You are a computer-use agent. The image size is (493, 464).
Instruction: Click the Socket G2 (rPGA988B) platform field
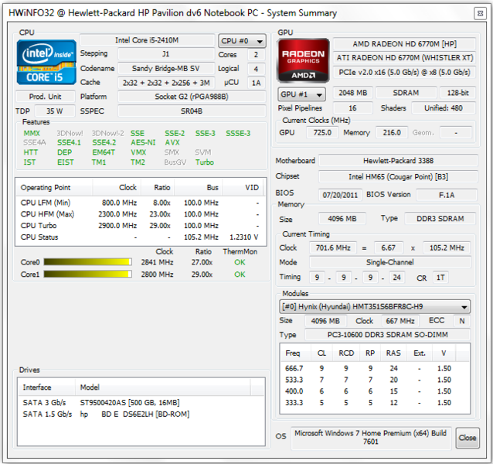tap(192, 97)
